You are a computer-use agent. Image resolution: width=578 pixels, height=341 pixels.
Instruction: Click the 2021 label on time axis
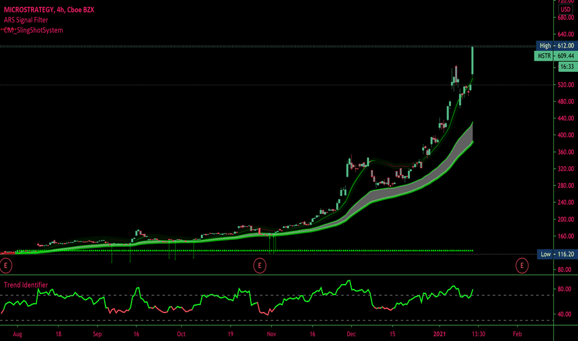[x=440, y=334]
